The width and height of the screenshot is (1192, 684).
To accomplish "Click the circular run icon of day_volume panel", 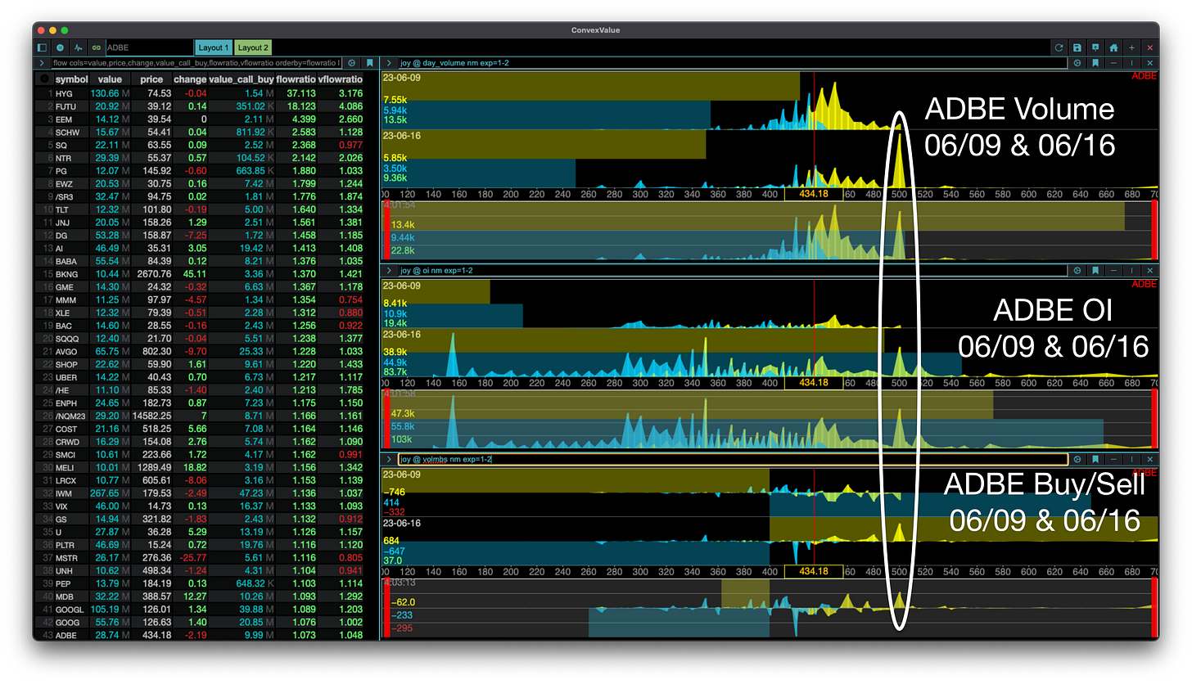I will tap(1077, 63).
